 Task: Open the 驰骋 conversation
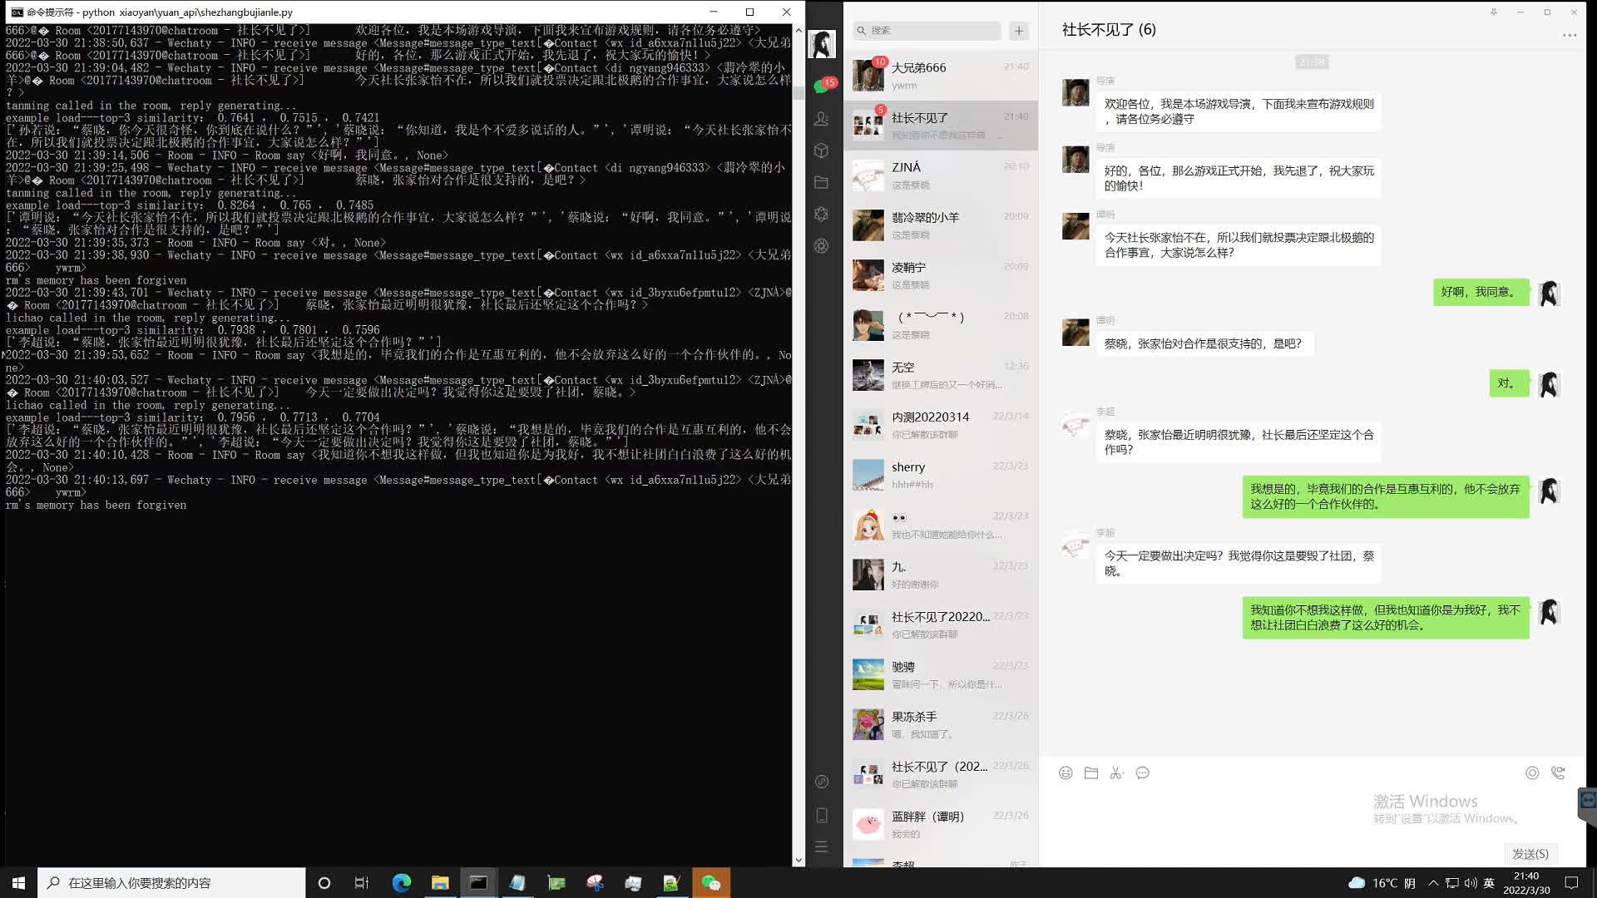(x=941, y=674)
